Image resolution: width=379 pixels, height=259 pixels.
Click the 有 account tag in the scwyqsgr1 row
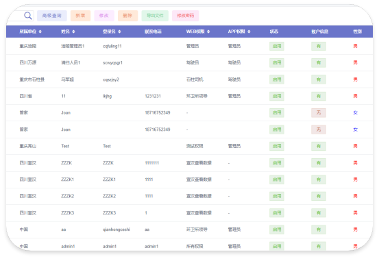point(319,63)
